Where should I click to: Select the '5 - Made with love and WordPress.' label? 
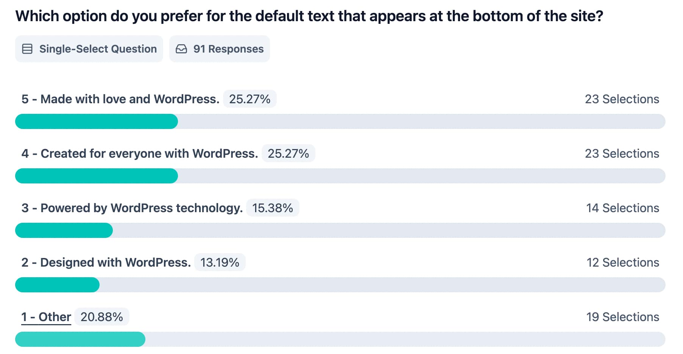[120, 99]
